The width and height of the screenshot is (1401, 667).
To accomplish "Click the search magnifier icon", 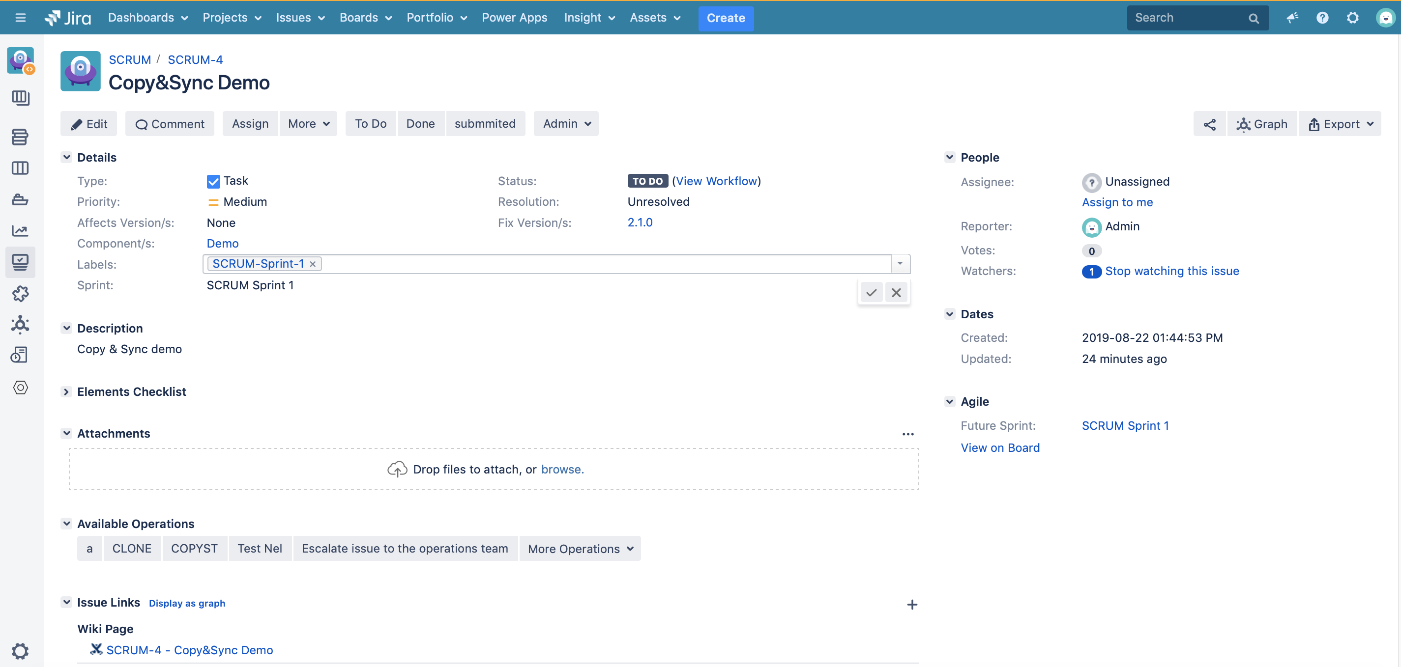I will point(1254,17).
